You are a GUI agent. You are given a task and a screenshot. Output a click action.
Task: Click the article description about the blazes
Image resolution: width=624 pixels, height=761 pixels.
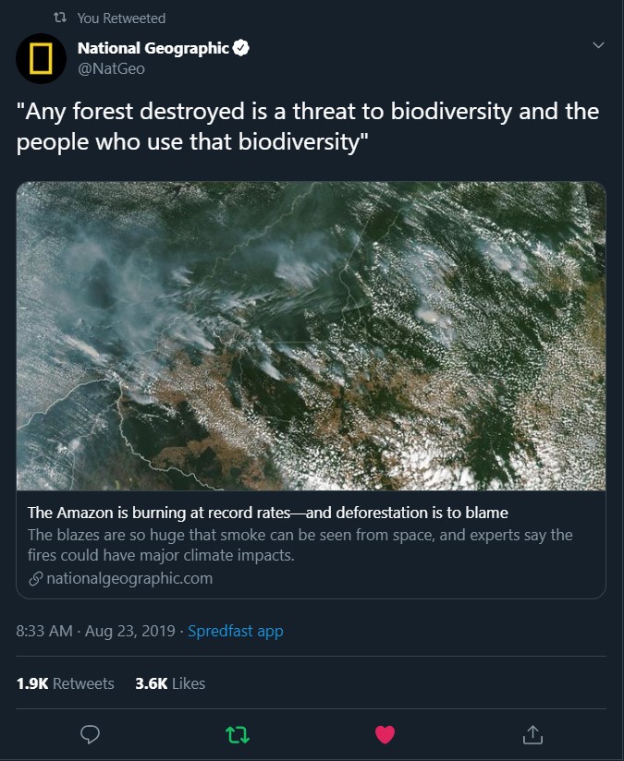point(300,546)
